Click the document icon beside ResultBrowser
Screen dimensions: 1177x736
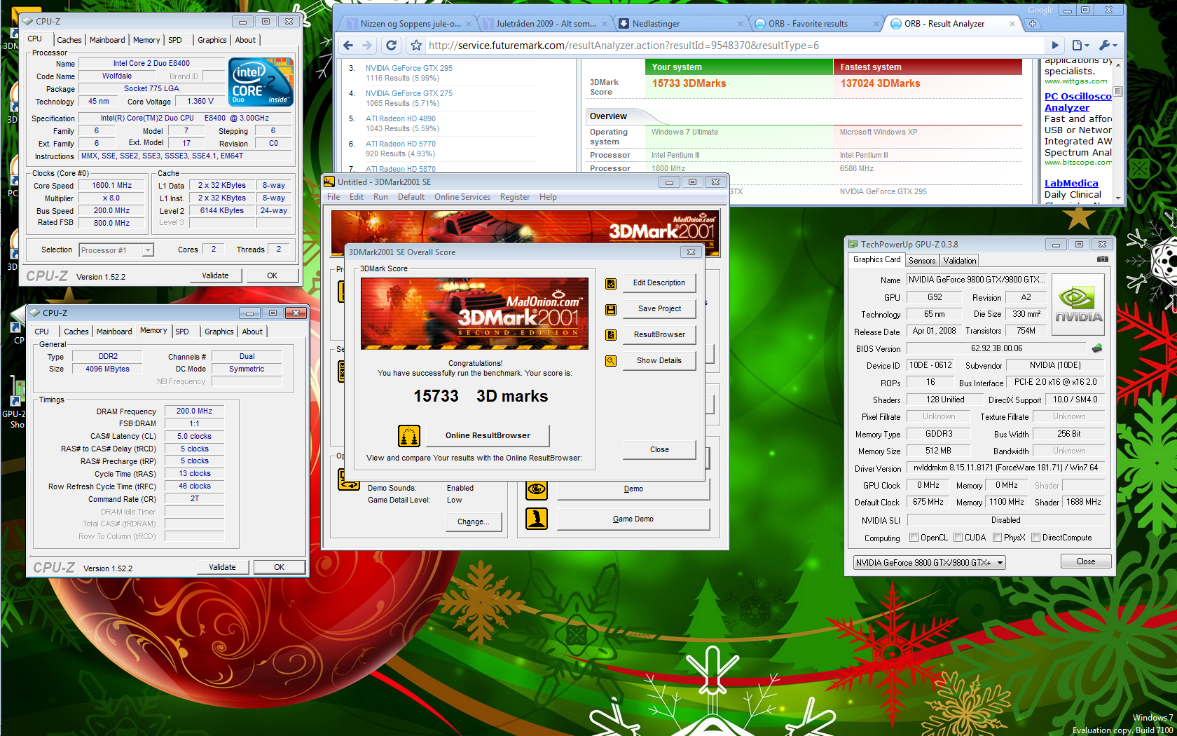tap(611, 335)
